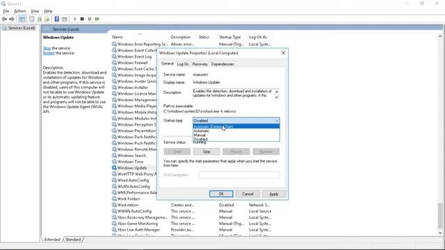The image size is (445, 250).
Task: Choose the plain Automatic startup option
Action: pyautogui.click(x=236, y=131)
